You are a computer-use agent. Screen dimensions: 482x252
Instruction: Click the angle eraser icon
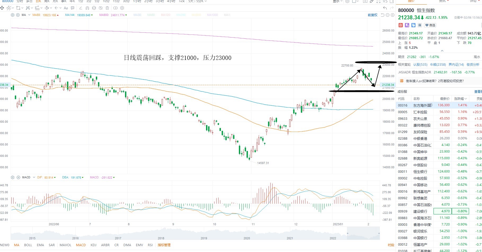pos(81,8)
